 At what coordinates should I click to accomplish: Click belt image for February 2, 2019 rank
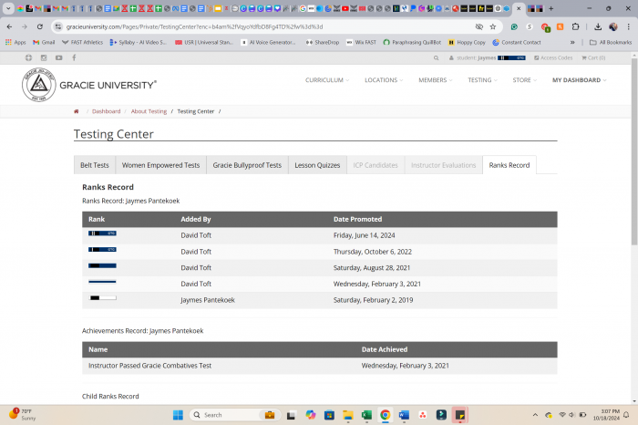click(102, 298)
